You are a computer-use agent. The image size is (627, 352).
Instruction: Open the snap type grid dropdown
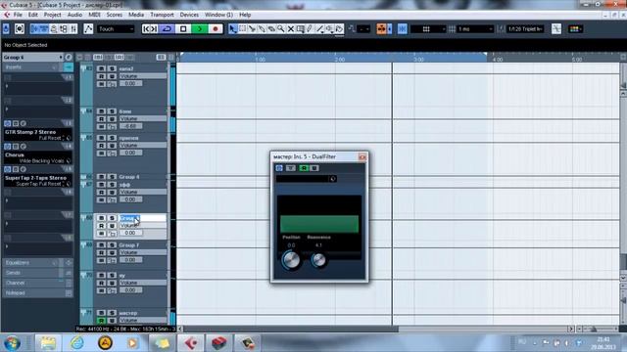(428, 28)
